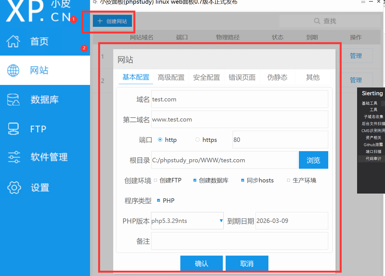Click the 查找 search magnifier icon
The width and height of the screenshot is (385, 276).
(x=316, y=21)
